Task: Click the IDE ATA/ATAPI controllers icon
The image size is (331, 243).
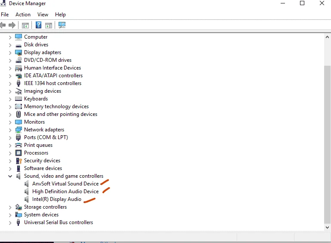Action: [x=19, y=76]
